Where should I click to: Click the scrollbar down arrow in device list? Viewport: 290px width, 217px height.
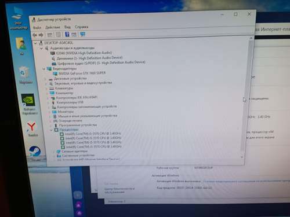242,157
